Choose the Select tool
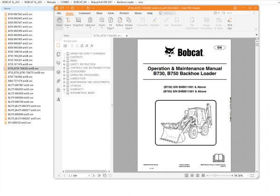The height and width of the screenshot is (196, 280). click(x=68, y=22)
